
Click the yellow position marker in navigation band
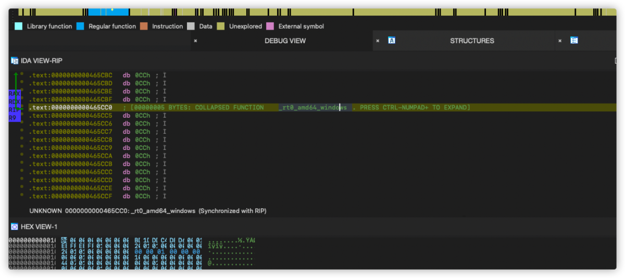click(112, 9)
